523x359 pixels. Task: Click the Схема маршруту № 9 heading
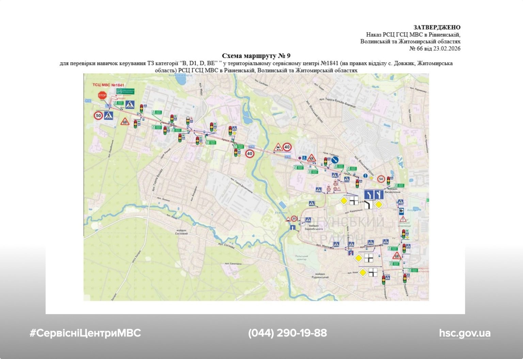point(256,56)
